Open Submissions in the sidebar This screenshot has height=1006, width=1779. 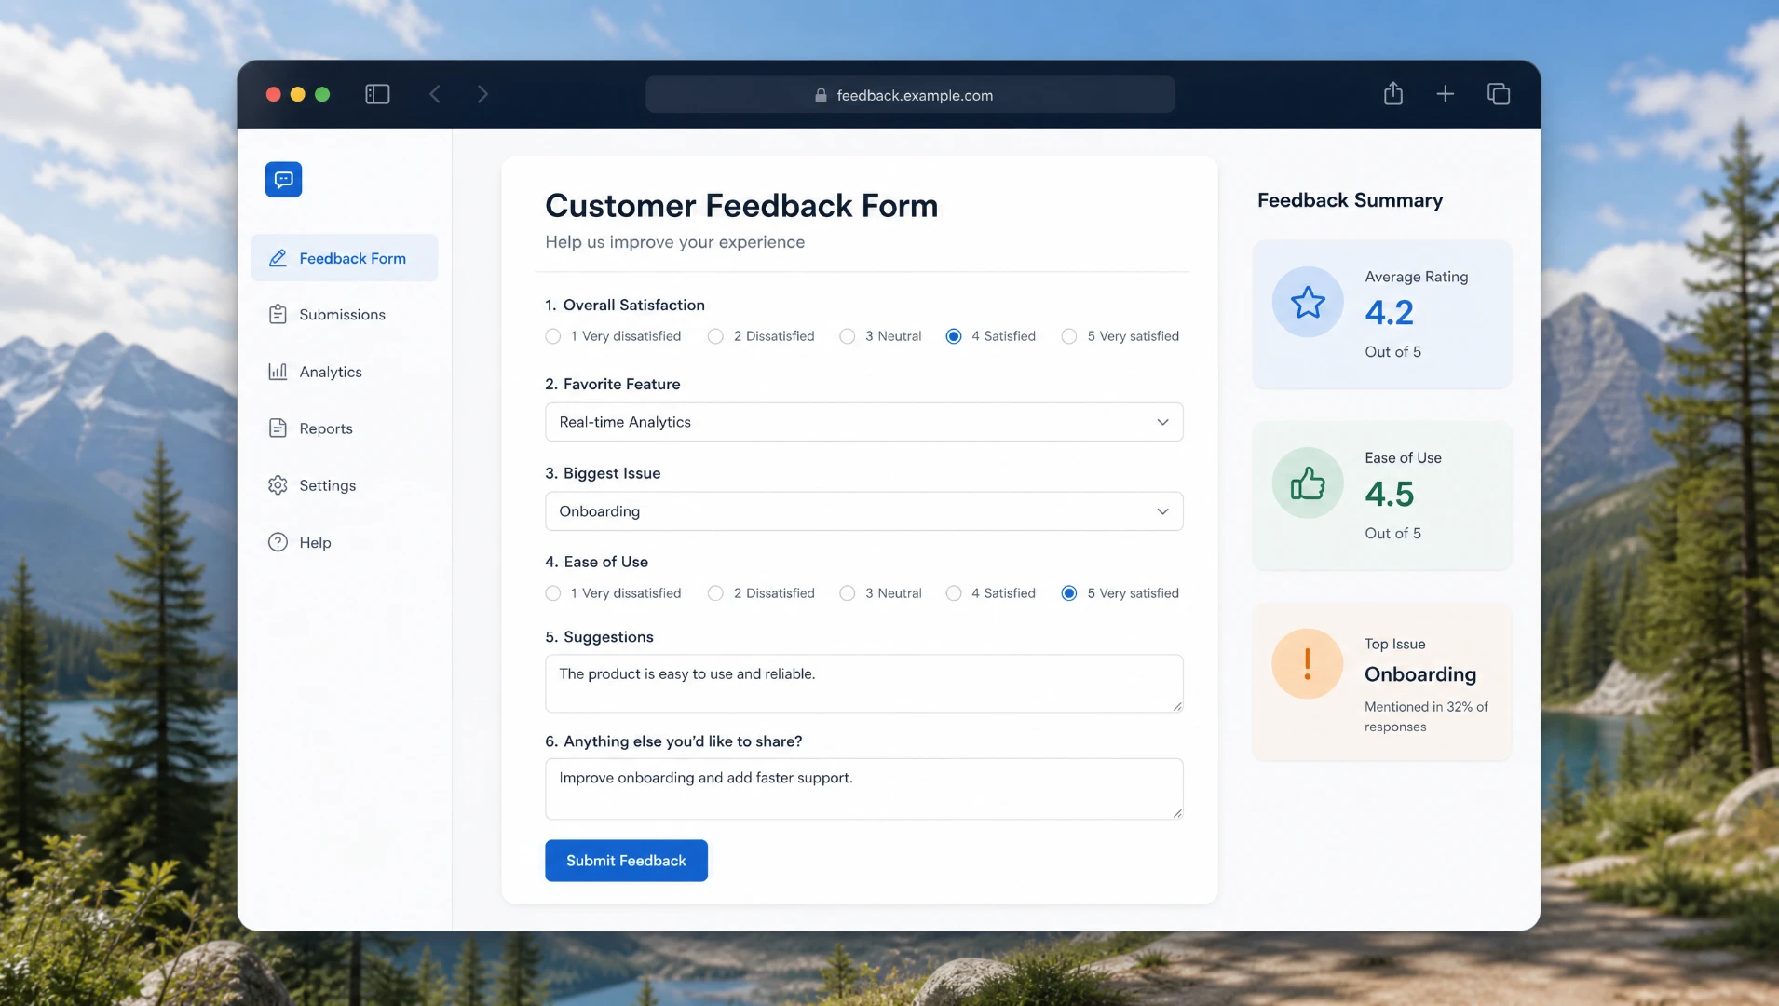pos(344,315)
